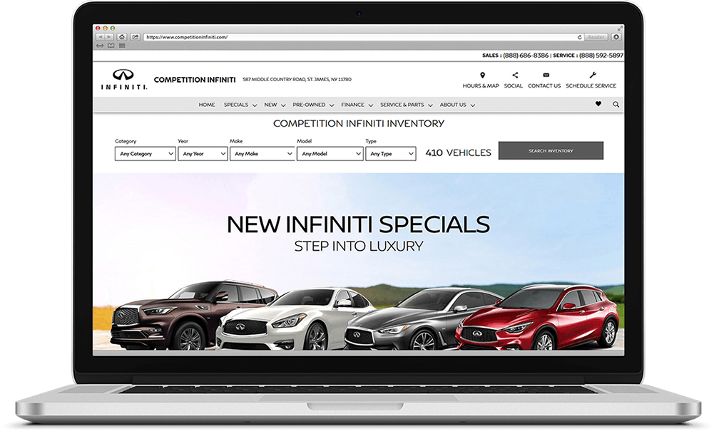
Task: Click the Contact Us envelope icon
Action: pos(546,75)
